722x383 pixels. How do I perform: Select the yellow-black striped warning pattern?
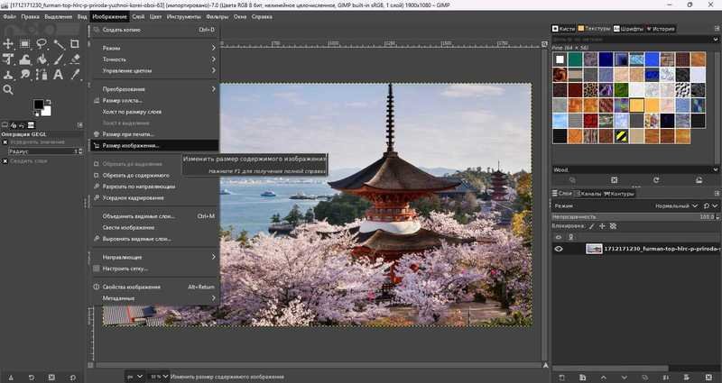(x=622, y=136)
